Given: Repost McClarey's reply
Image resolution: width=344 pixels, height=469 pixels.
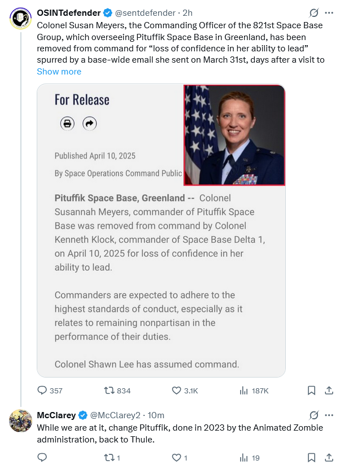Looking at the screenshot, I should coord(109,458).
